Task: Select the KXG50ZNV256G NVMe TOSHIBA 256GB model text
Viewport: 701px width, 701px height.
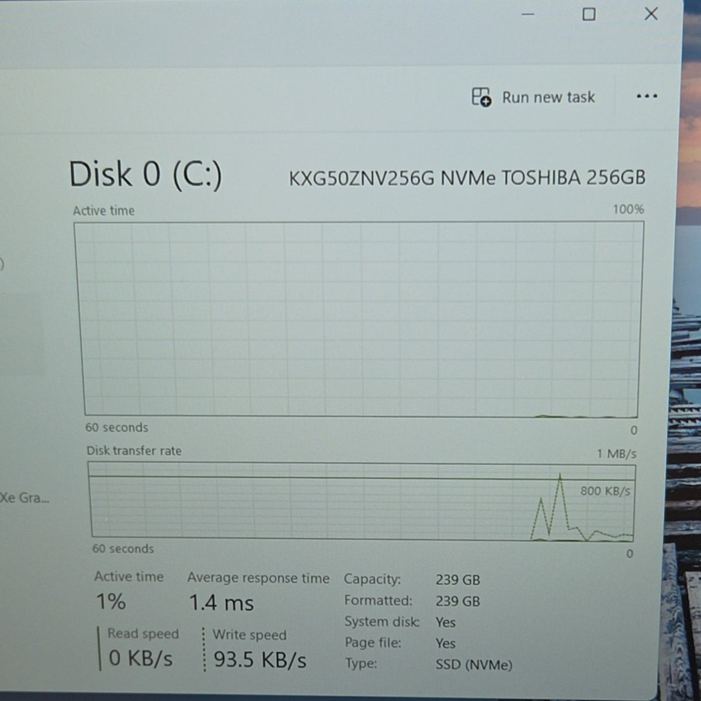Action: pos(467,178)
